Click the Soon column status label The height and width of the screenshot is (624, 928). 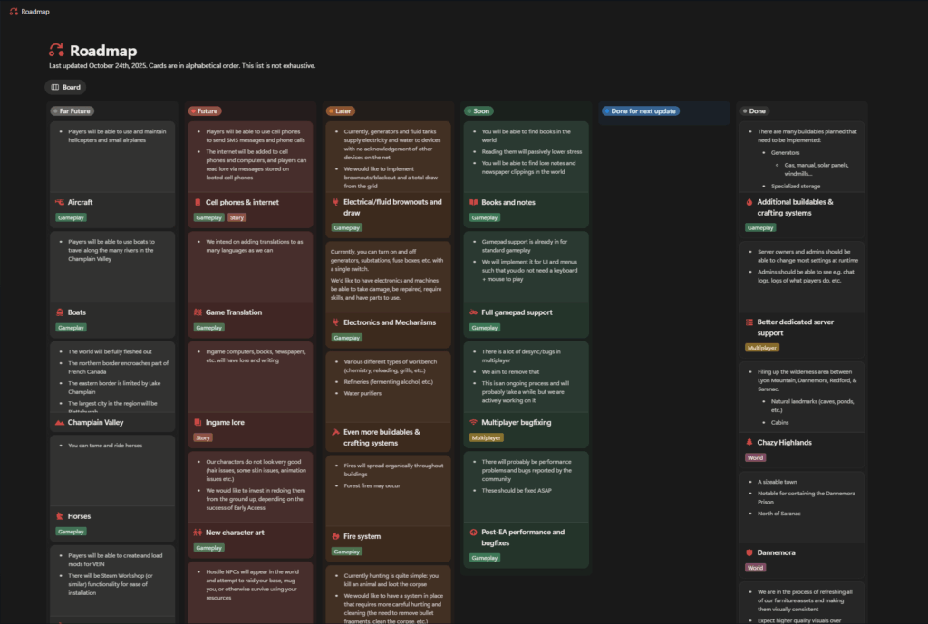tap(480, 111)
